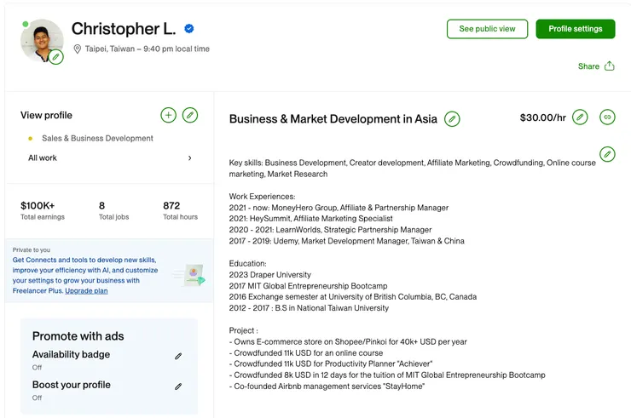This screenshot has height=418, width=631.
Task: Edit the Boost your profile setting
Action: point(178,387)
